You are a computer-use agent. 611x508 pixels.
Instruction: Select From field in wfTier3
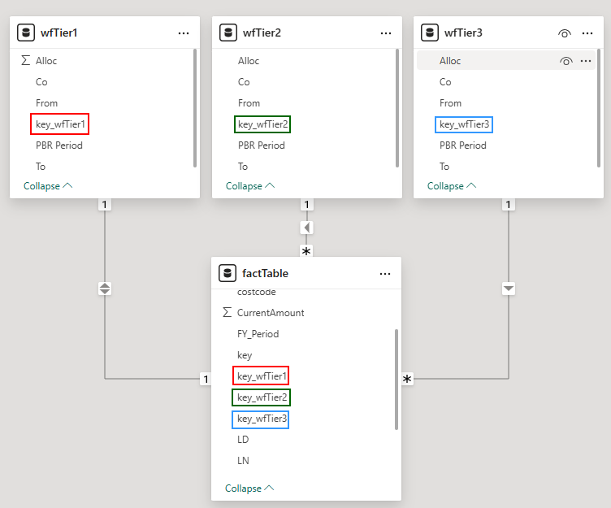(x=450, y=103)
